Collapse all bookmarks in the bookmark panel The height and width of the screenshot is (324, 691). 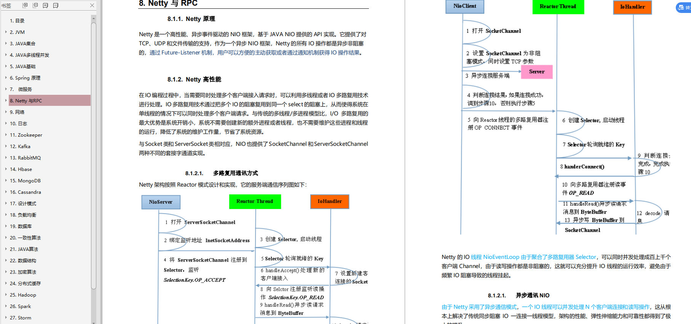(x=35, y=5)
